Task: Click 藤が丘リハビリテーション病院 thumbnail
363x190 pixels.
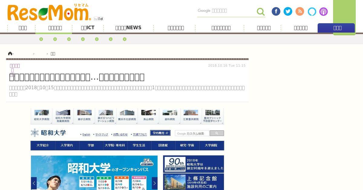Action: 106,116
